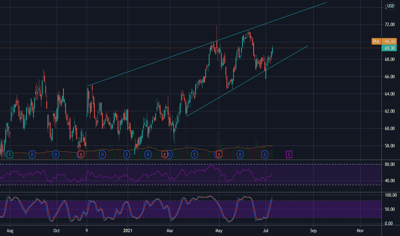This screenshot has width=400, height=236.
Task: Click the dividend marker at Mar
Action: [x=170, y=154]
